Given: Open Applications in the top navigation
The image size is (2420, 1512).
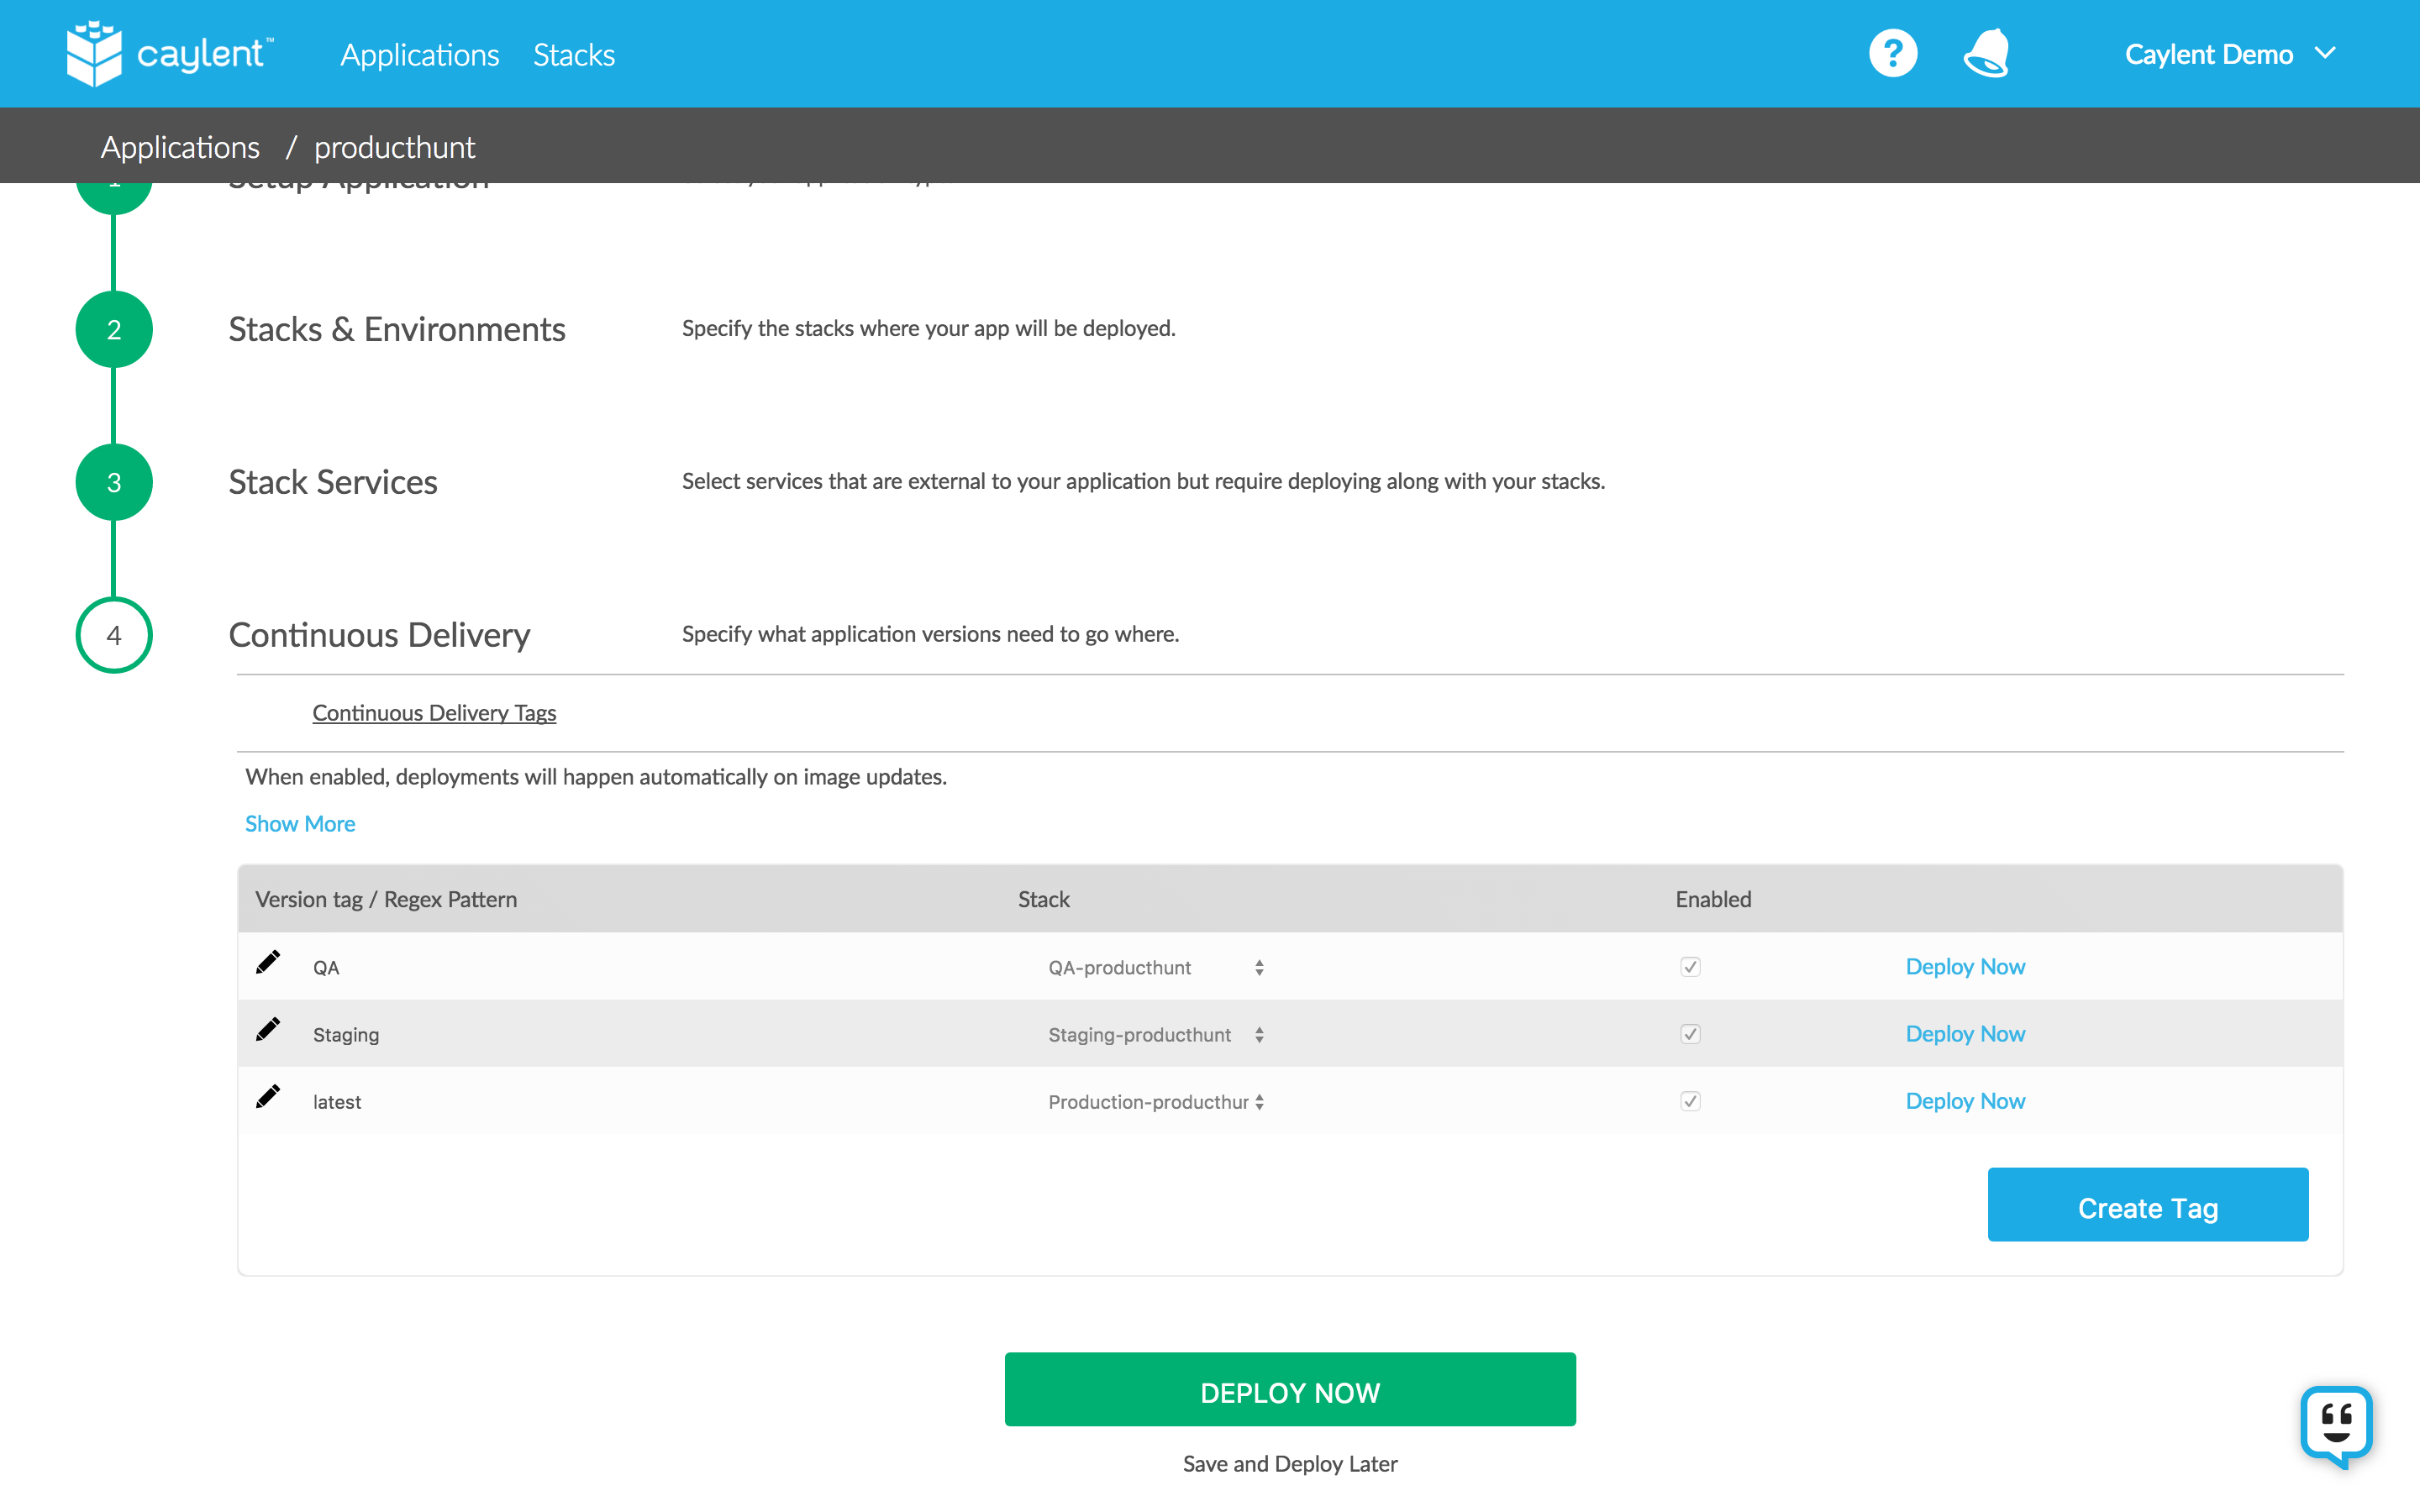Looking at the screenshot, I should click(419, 55).
